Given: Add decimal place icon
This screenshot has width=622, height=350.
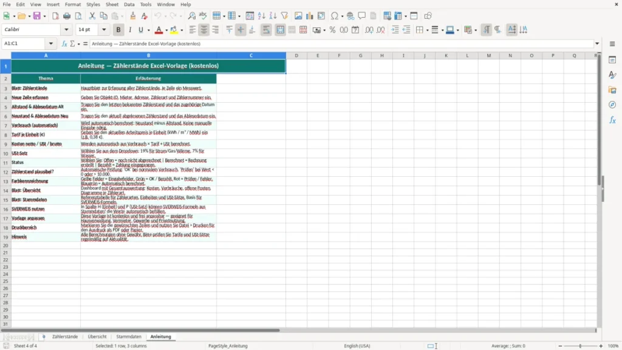Looking at the screenshot, I should pyautogui.click(x=369, y=30).
